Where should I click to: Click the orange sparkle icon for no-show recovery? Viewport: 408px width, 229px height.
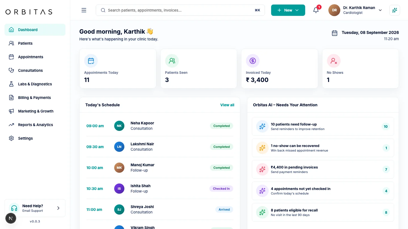(262, 148)
